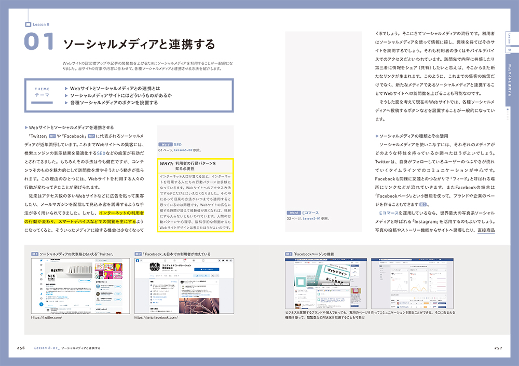
Task: Click the caption starting ビジネスを展開するブランドや個人であっても
Action: [370, 315]
